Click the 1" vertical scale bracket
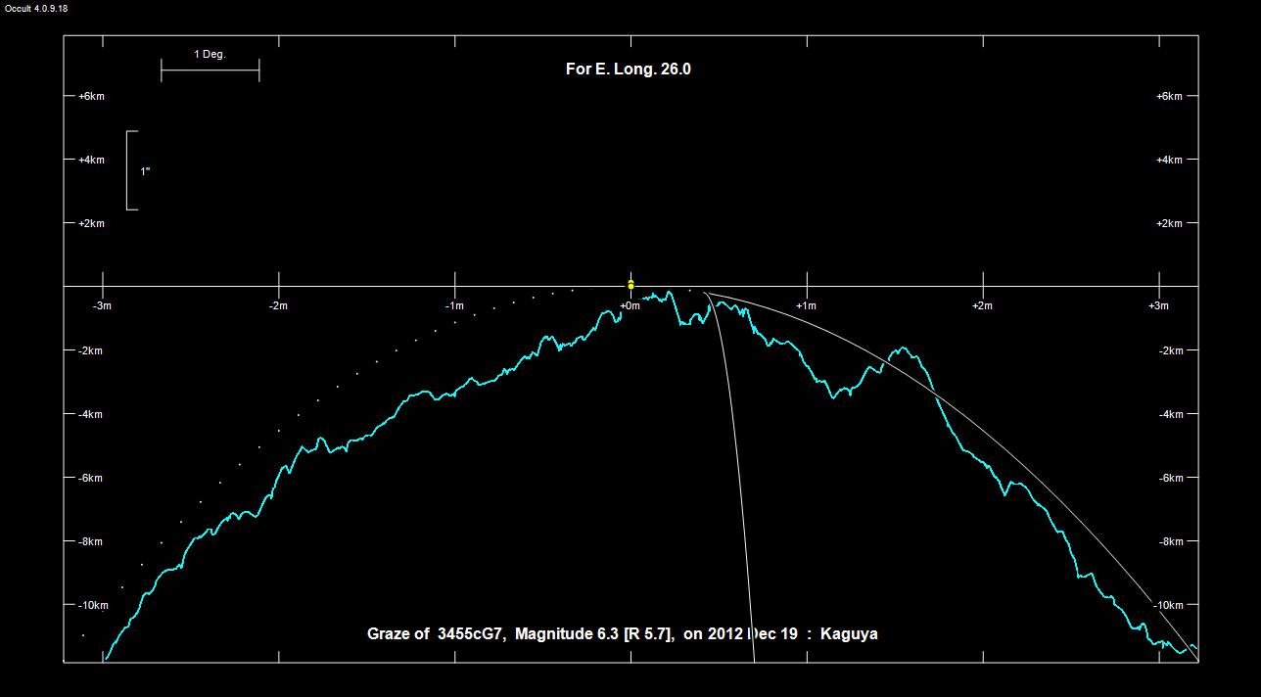Image resolution: width=1261 pixels, height=697 pixels. coord(130,170)
